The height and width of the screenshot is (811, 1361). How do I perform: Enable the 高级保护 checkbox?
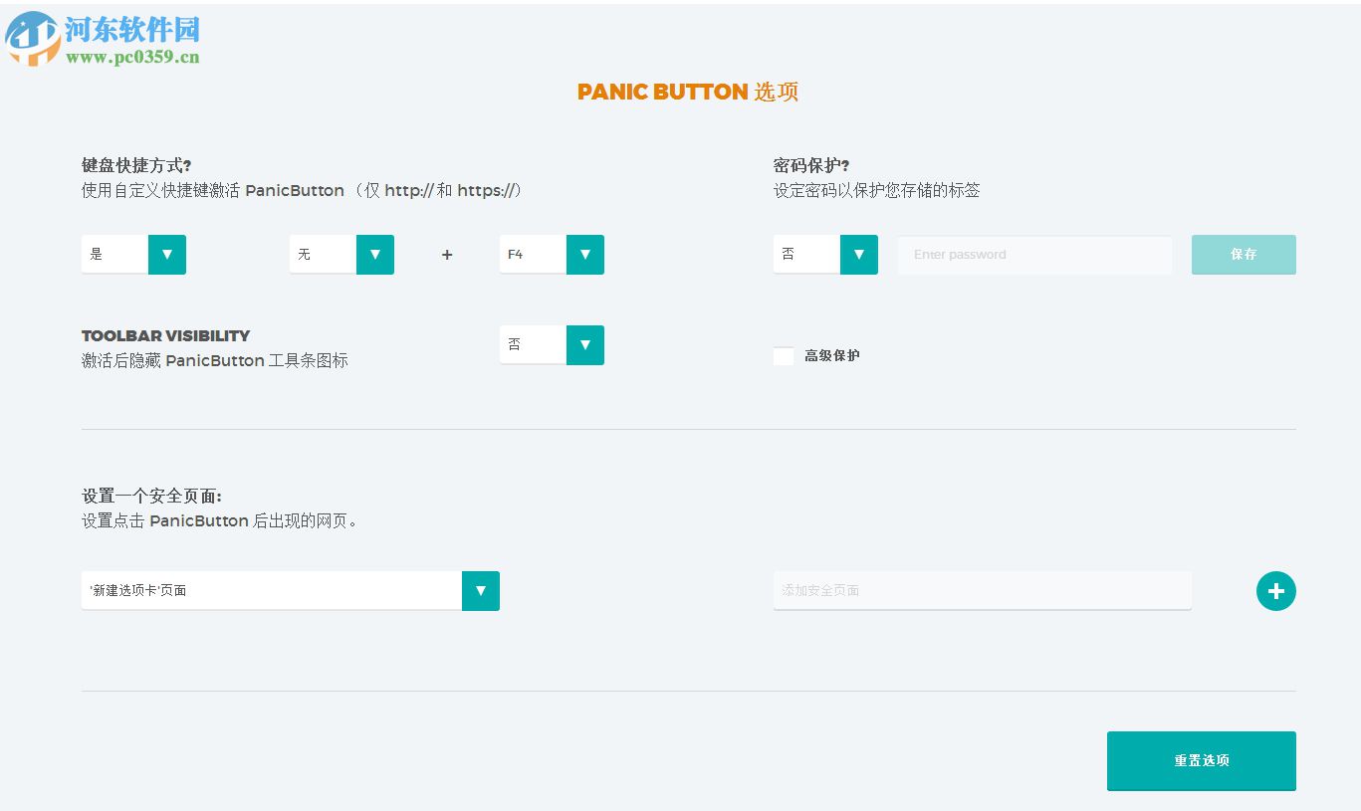point(784,355)
